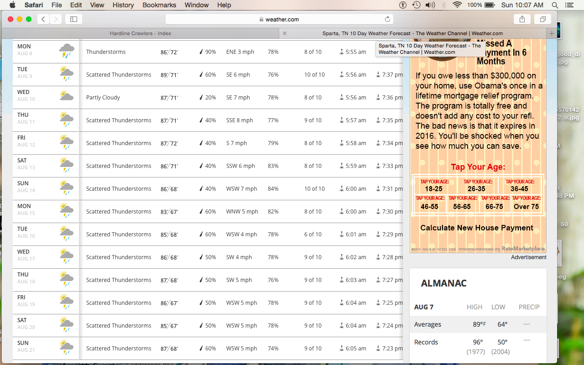This screenshot has height=365, width=584.
Task: Add a new tab with plus button
Action: click(x=552, y=33)
